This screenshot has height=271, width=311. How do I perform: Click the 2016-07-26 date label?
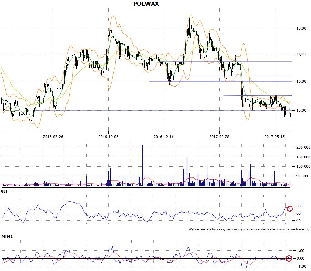pyautogui.click(x=53, y=137)
